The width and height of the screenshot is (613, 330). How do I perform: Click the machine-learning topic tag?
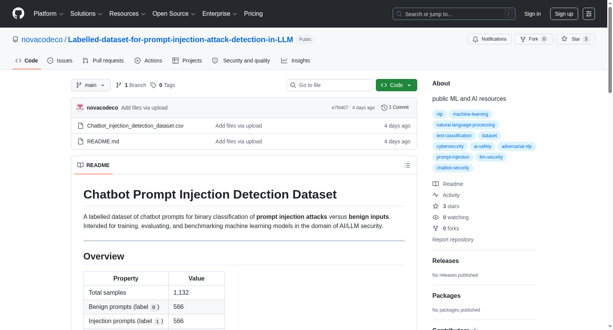pyautogui.click(x=470, y=114)
